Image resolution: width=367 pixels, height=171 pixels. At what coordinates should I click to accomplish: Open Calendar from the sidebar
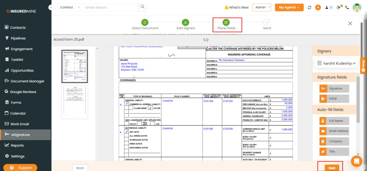coord(15,114)
